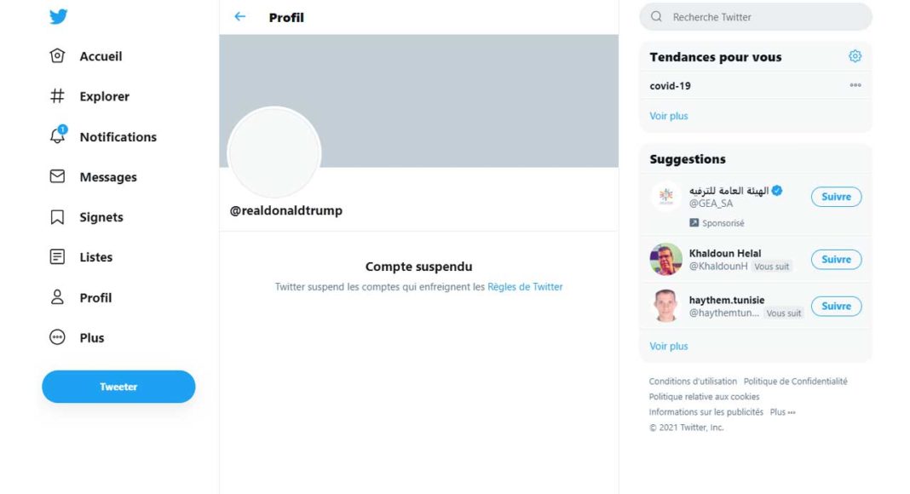Open Khaldoun Helal's profile picture

pos(665,259)
